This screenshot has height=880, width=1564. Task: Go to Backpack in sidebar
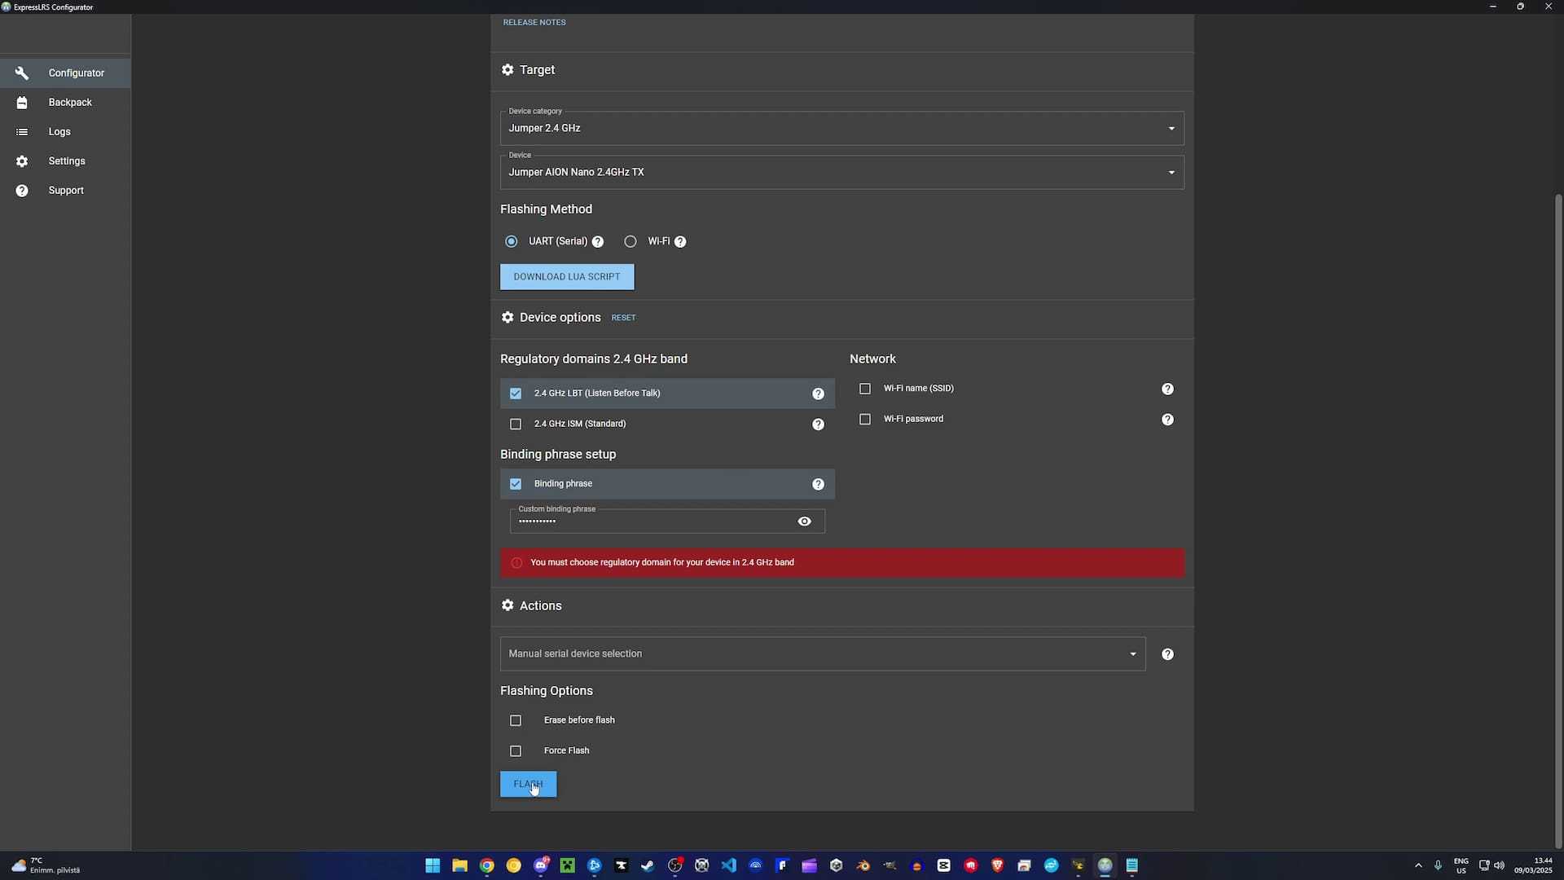pos(65,103)
